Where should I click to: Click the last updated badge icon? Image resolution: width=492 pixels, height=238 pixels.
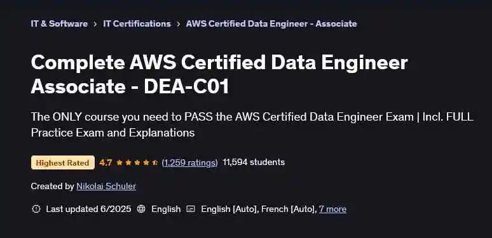(x=36, y=209)
